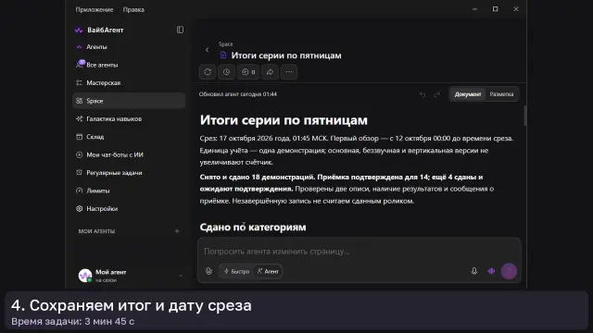Send the request with purple button

[x=509, y=271]
